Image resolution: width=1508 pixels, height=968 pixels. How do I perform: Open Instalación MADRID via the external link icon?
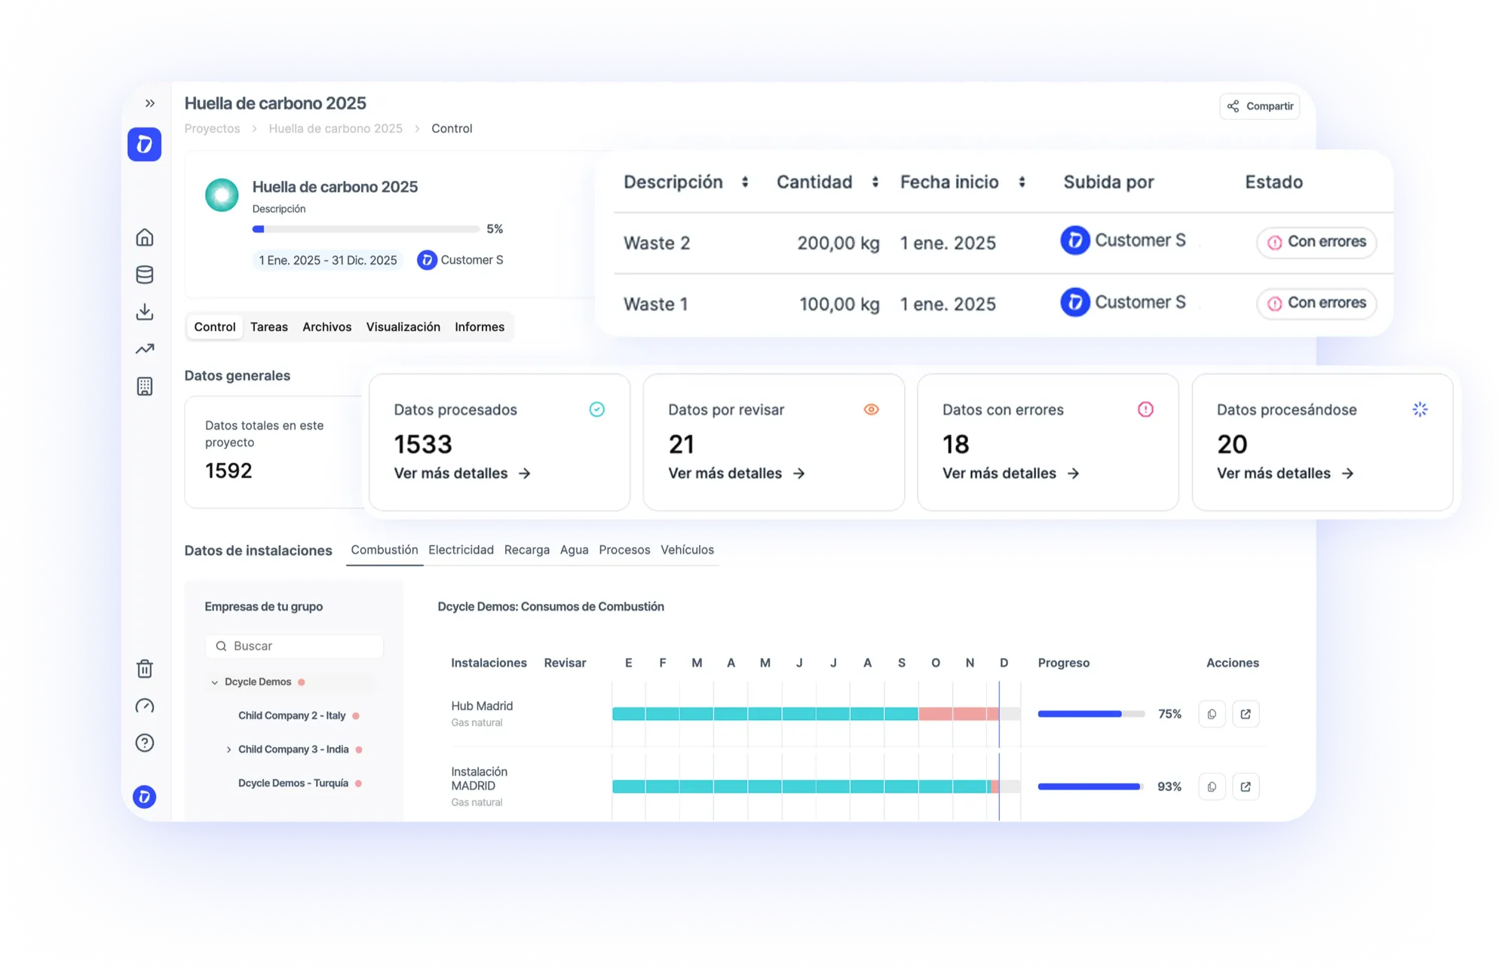pos(1246,786)
